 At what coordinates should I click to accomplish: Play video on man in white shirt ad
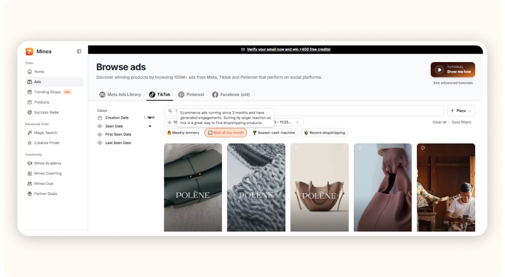click(x=423, y=148)
